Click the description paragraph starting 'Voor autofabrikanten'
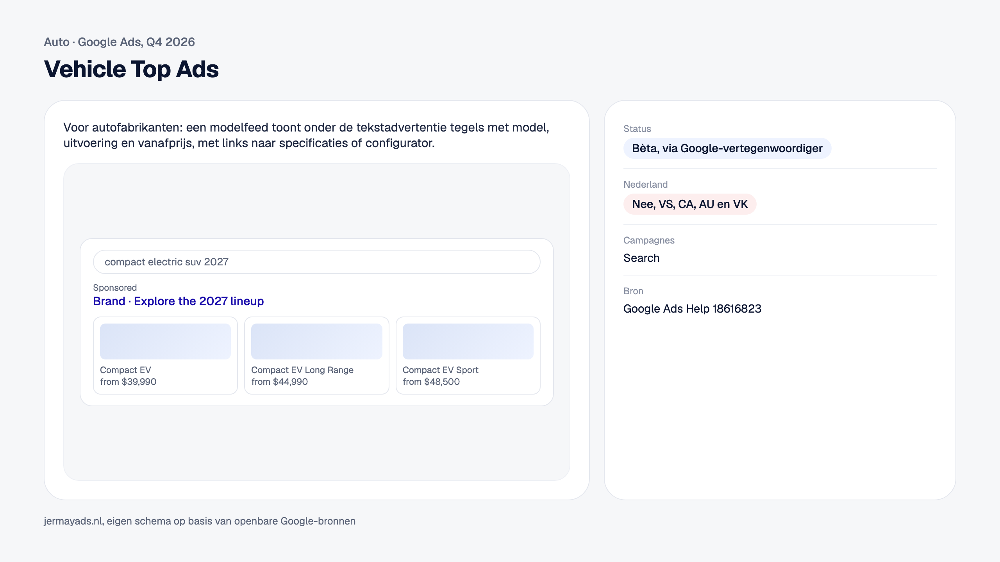 tap(306, 135)
